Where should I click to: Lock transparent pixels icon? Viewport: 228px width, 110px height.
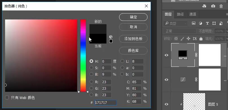pyautogui.click(x=176, y=39)
